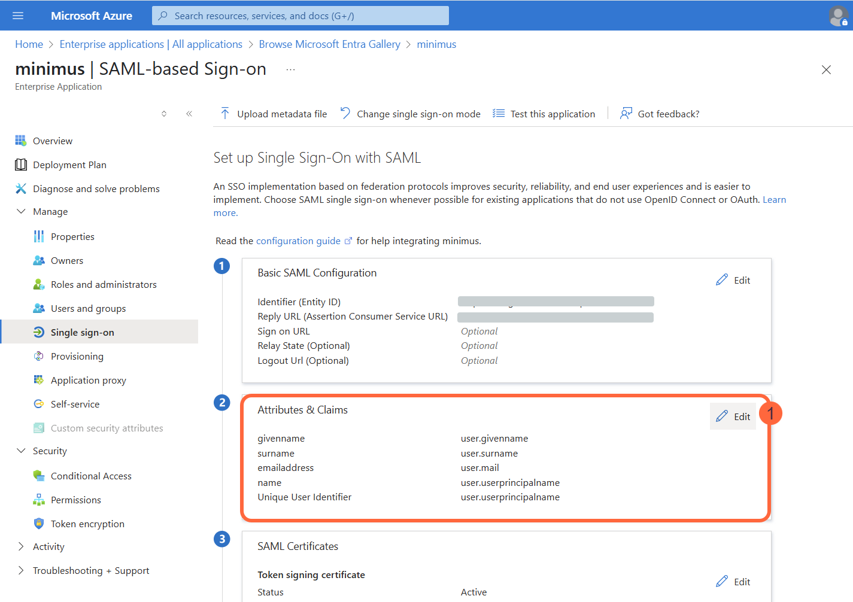This screenshot has height=602, width=853.
Task: Open the Azure portal hamburger menu
Action: [x=17, y=16]
